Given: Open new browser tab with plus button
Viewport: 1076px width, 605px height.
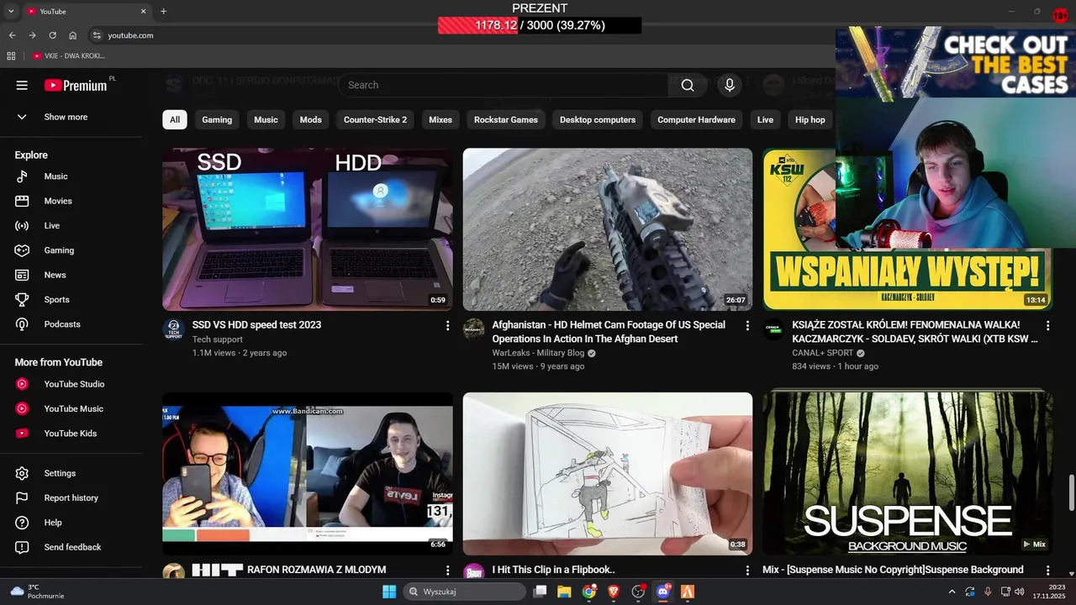Looking at the screenshot, I should point(163,11).
